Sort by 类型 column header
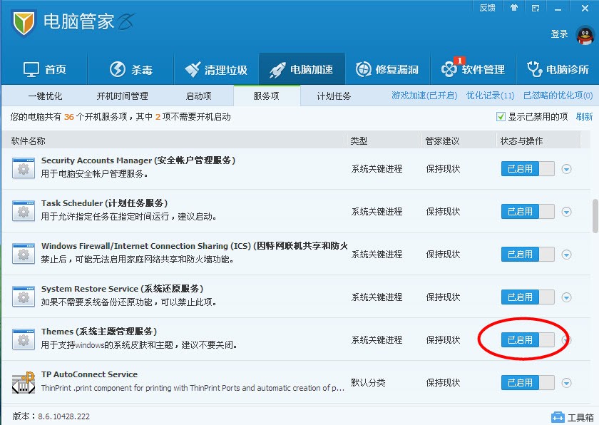 point(359,141)
